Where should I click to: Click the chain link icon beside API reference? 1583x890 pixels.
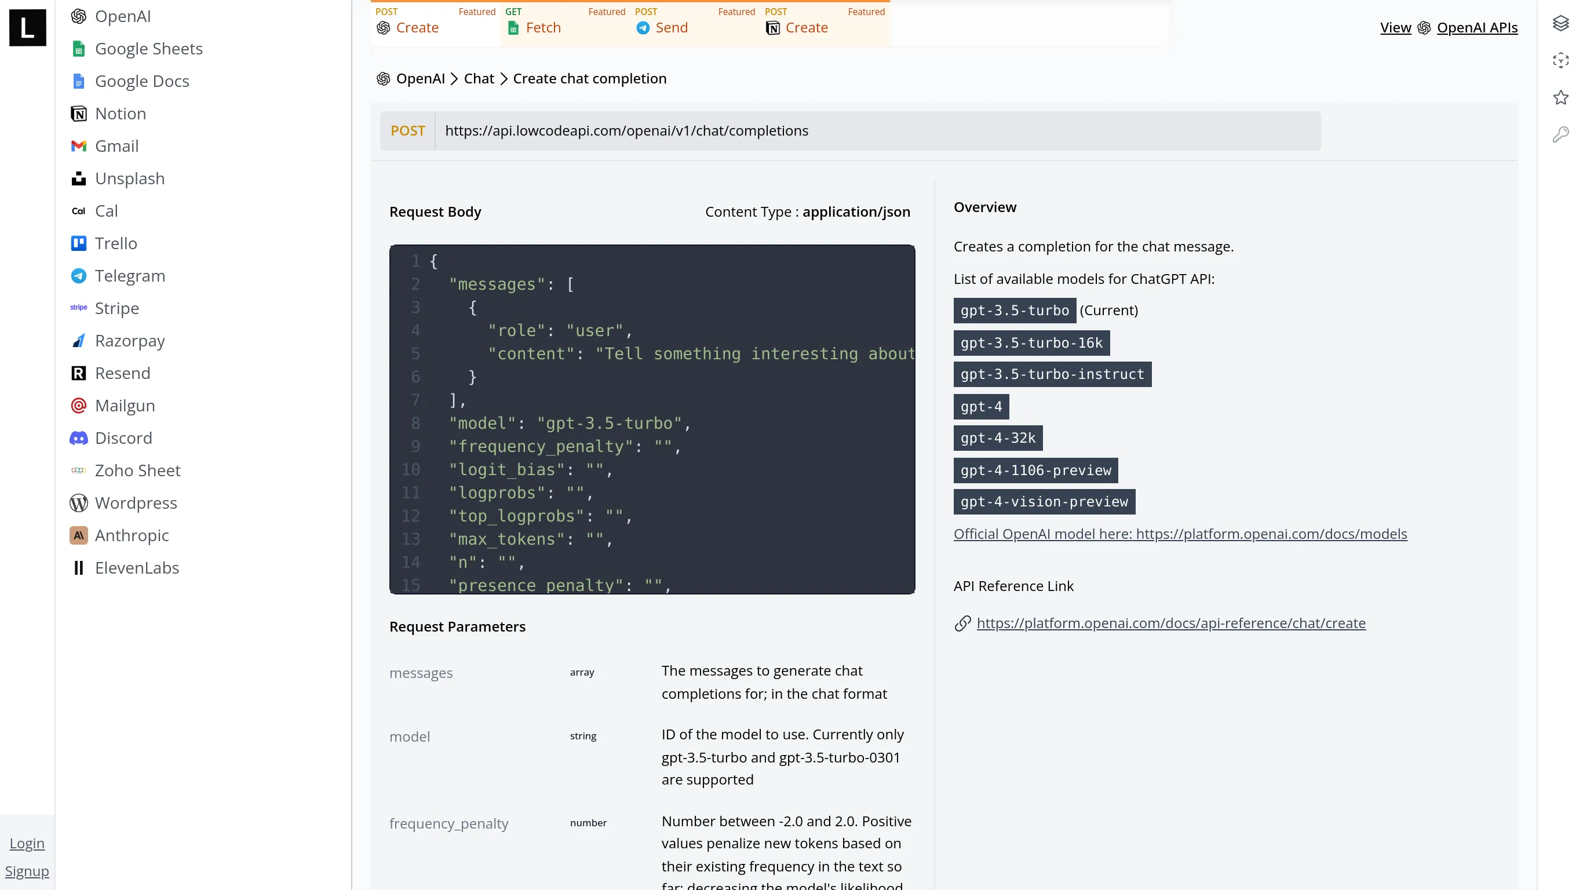click(x=962, y=623)
